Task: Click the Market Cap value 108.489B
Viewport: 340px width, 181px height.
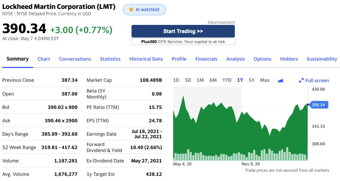Action: [x=151, y=80]
